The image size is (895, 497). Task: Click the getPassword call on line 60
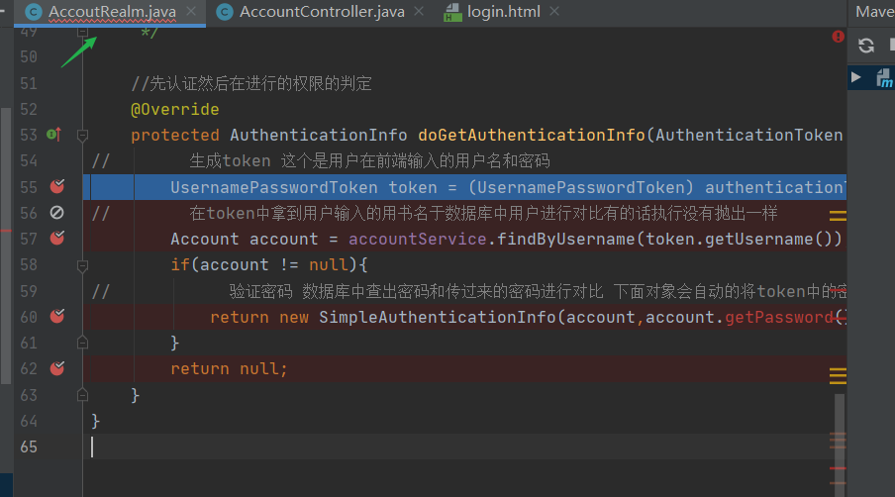[x=780, y=317]
